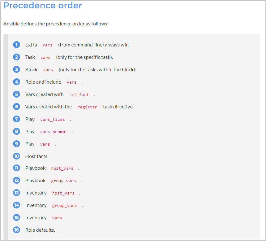
Task: Click the word 'Extra' in row 1
Action: [x=31, y=45]
